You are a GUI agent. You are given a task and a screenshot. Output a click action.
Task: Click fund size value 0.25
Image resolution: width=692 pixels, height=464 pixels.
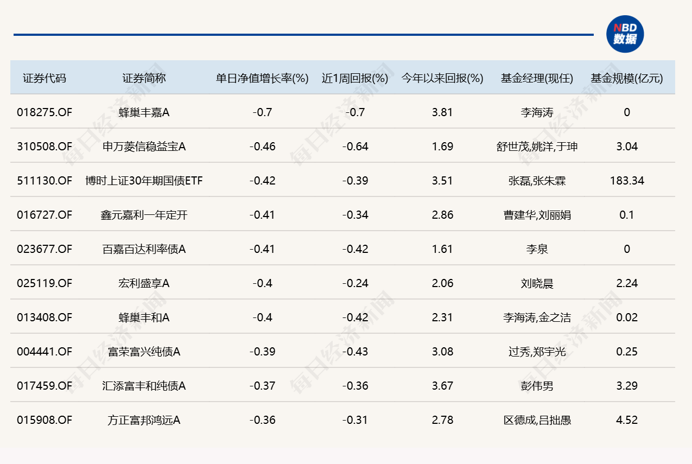point(627,352)
